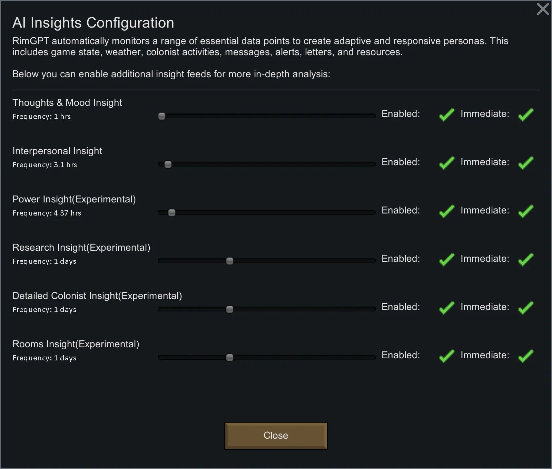Close the dialog with the X icon
This screenshot has height=469, width=552.
(543, 9)
